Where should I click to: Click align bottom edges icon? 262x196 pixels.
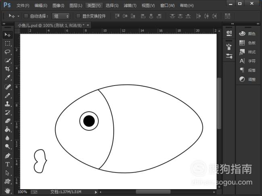click(133, 16)
